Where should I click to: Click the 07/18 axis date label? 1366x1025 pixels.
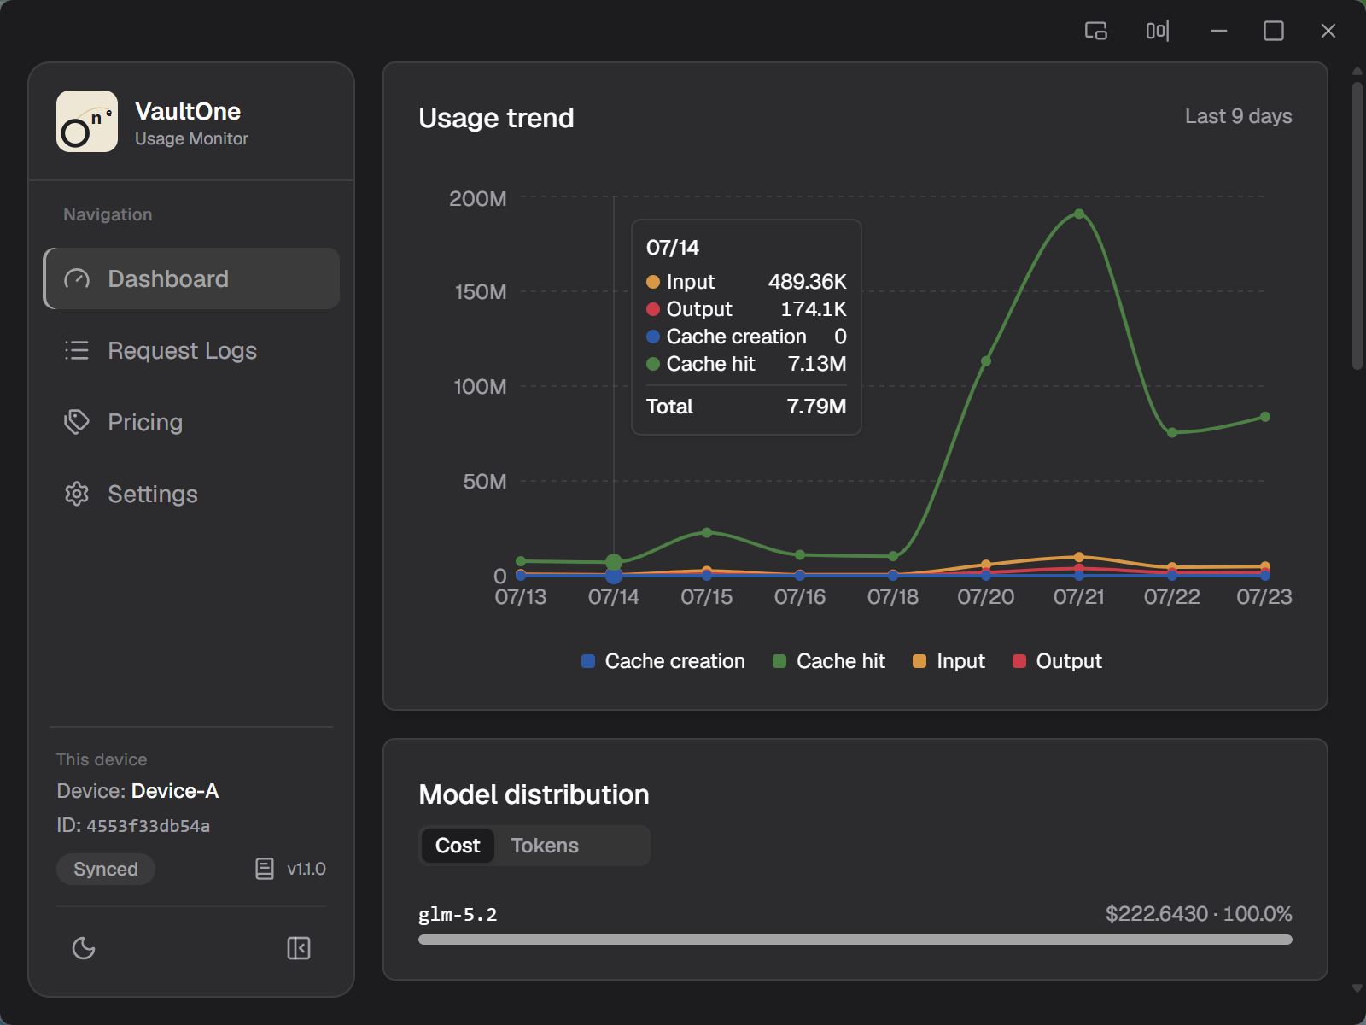[x=893, y=597]
